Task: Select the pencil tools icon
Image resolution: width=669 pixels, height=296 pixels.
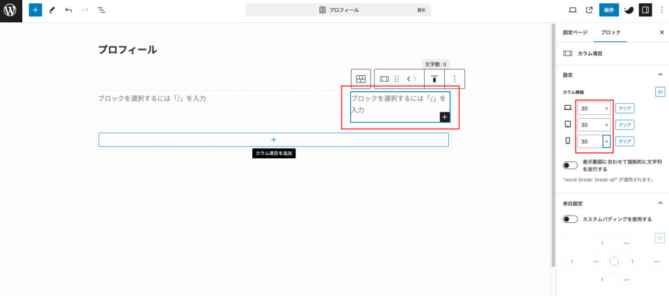Action: coord(52,10)
